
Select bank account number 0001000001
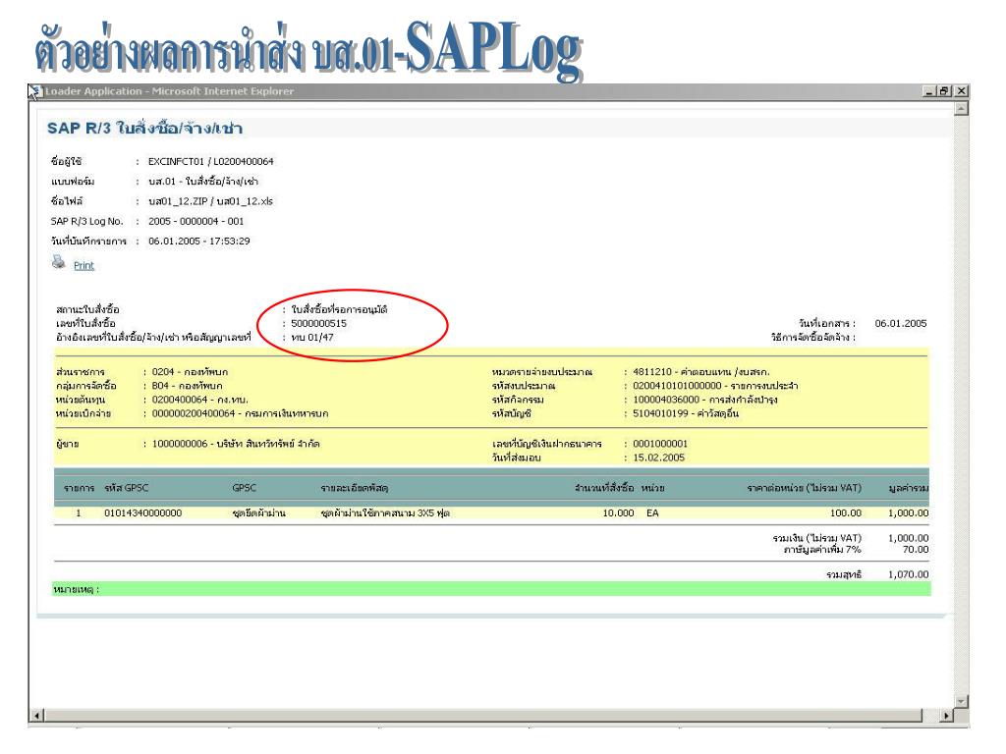[659, 444]
